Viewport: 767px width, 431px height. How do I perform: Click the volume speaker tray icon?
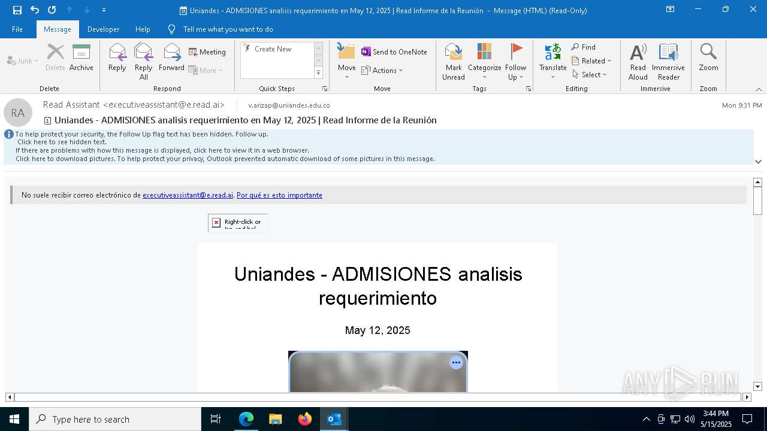tap(690, 419)
